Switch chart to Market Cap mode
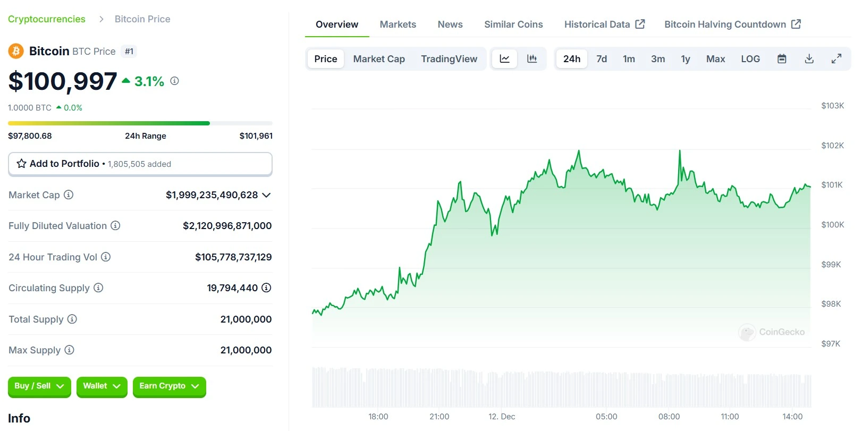 379,59
